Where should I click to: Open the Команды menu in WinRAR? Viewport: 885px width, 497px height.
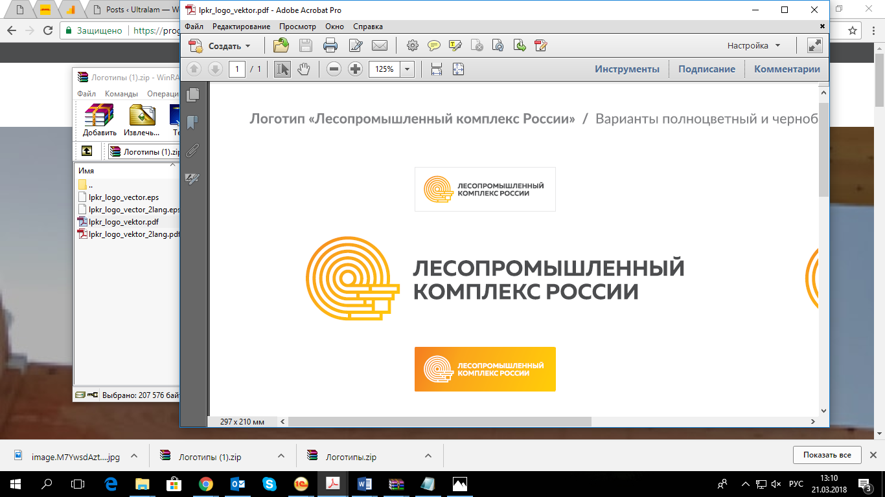click(121, 94)
